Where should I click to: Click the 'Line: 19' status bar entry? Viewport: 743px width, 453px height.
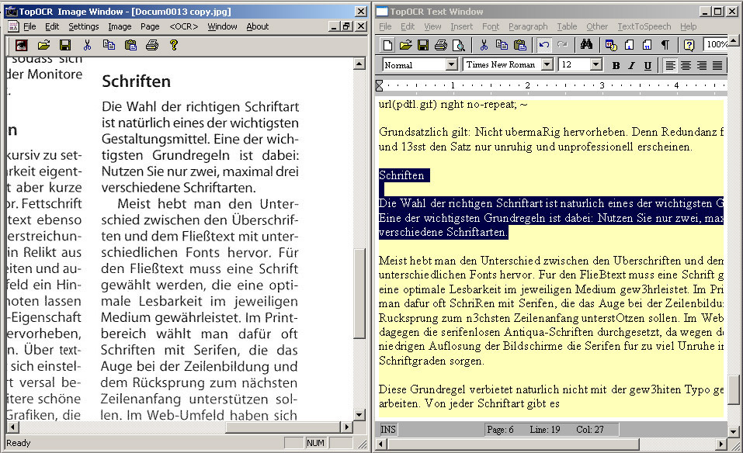[545, 429]
